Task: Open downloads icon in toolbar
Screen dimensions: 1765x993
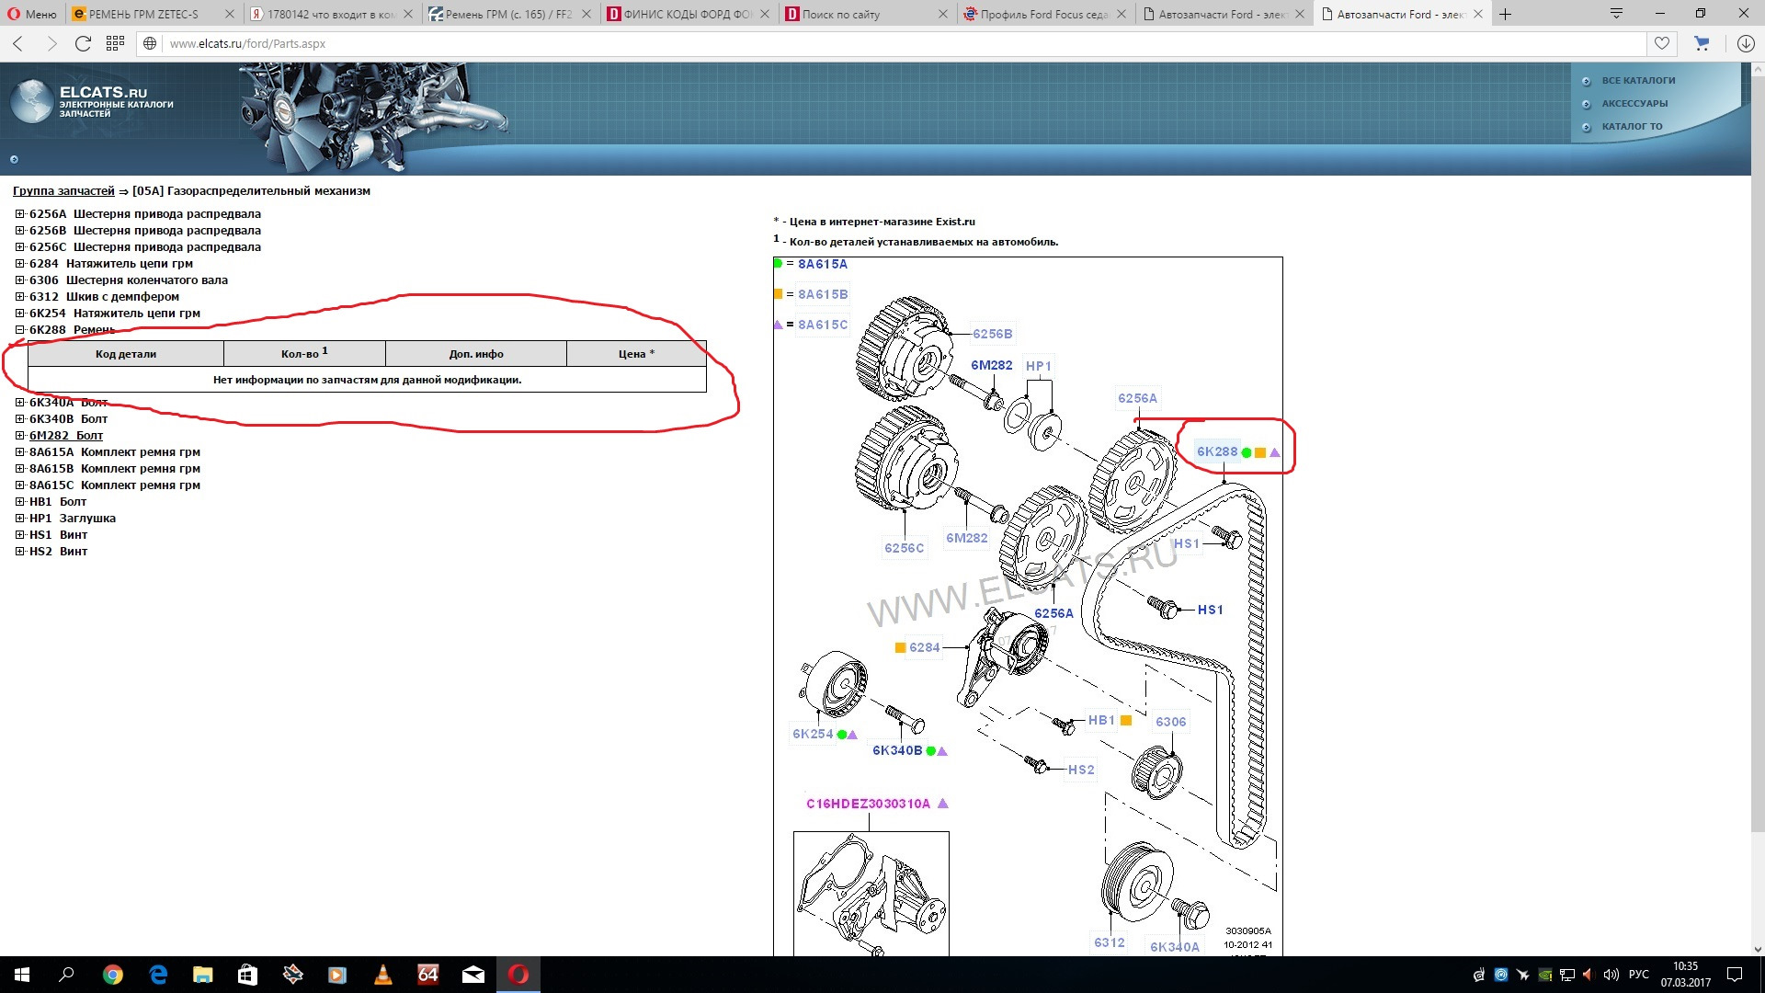Action: [x=1746, y=43]
